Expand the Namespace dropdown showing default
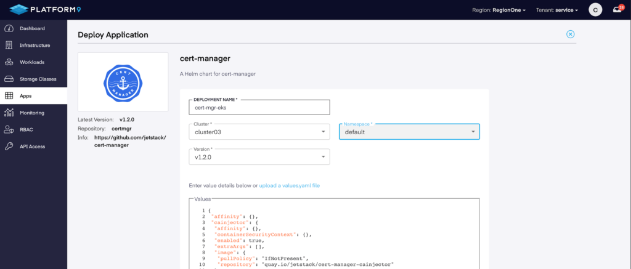 point(409,132)
